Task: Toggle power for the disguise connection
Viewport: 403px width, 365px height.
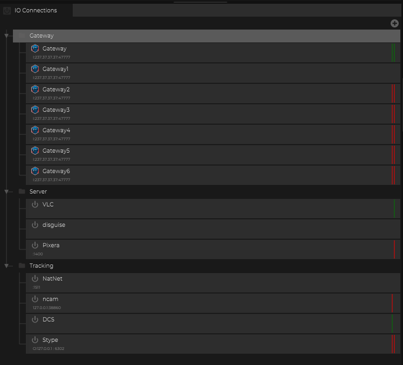Action: [35, 225]
